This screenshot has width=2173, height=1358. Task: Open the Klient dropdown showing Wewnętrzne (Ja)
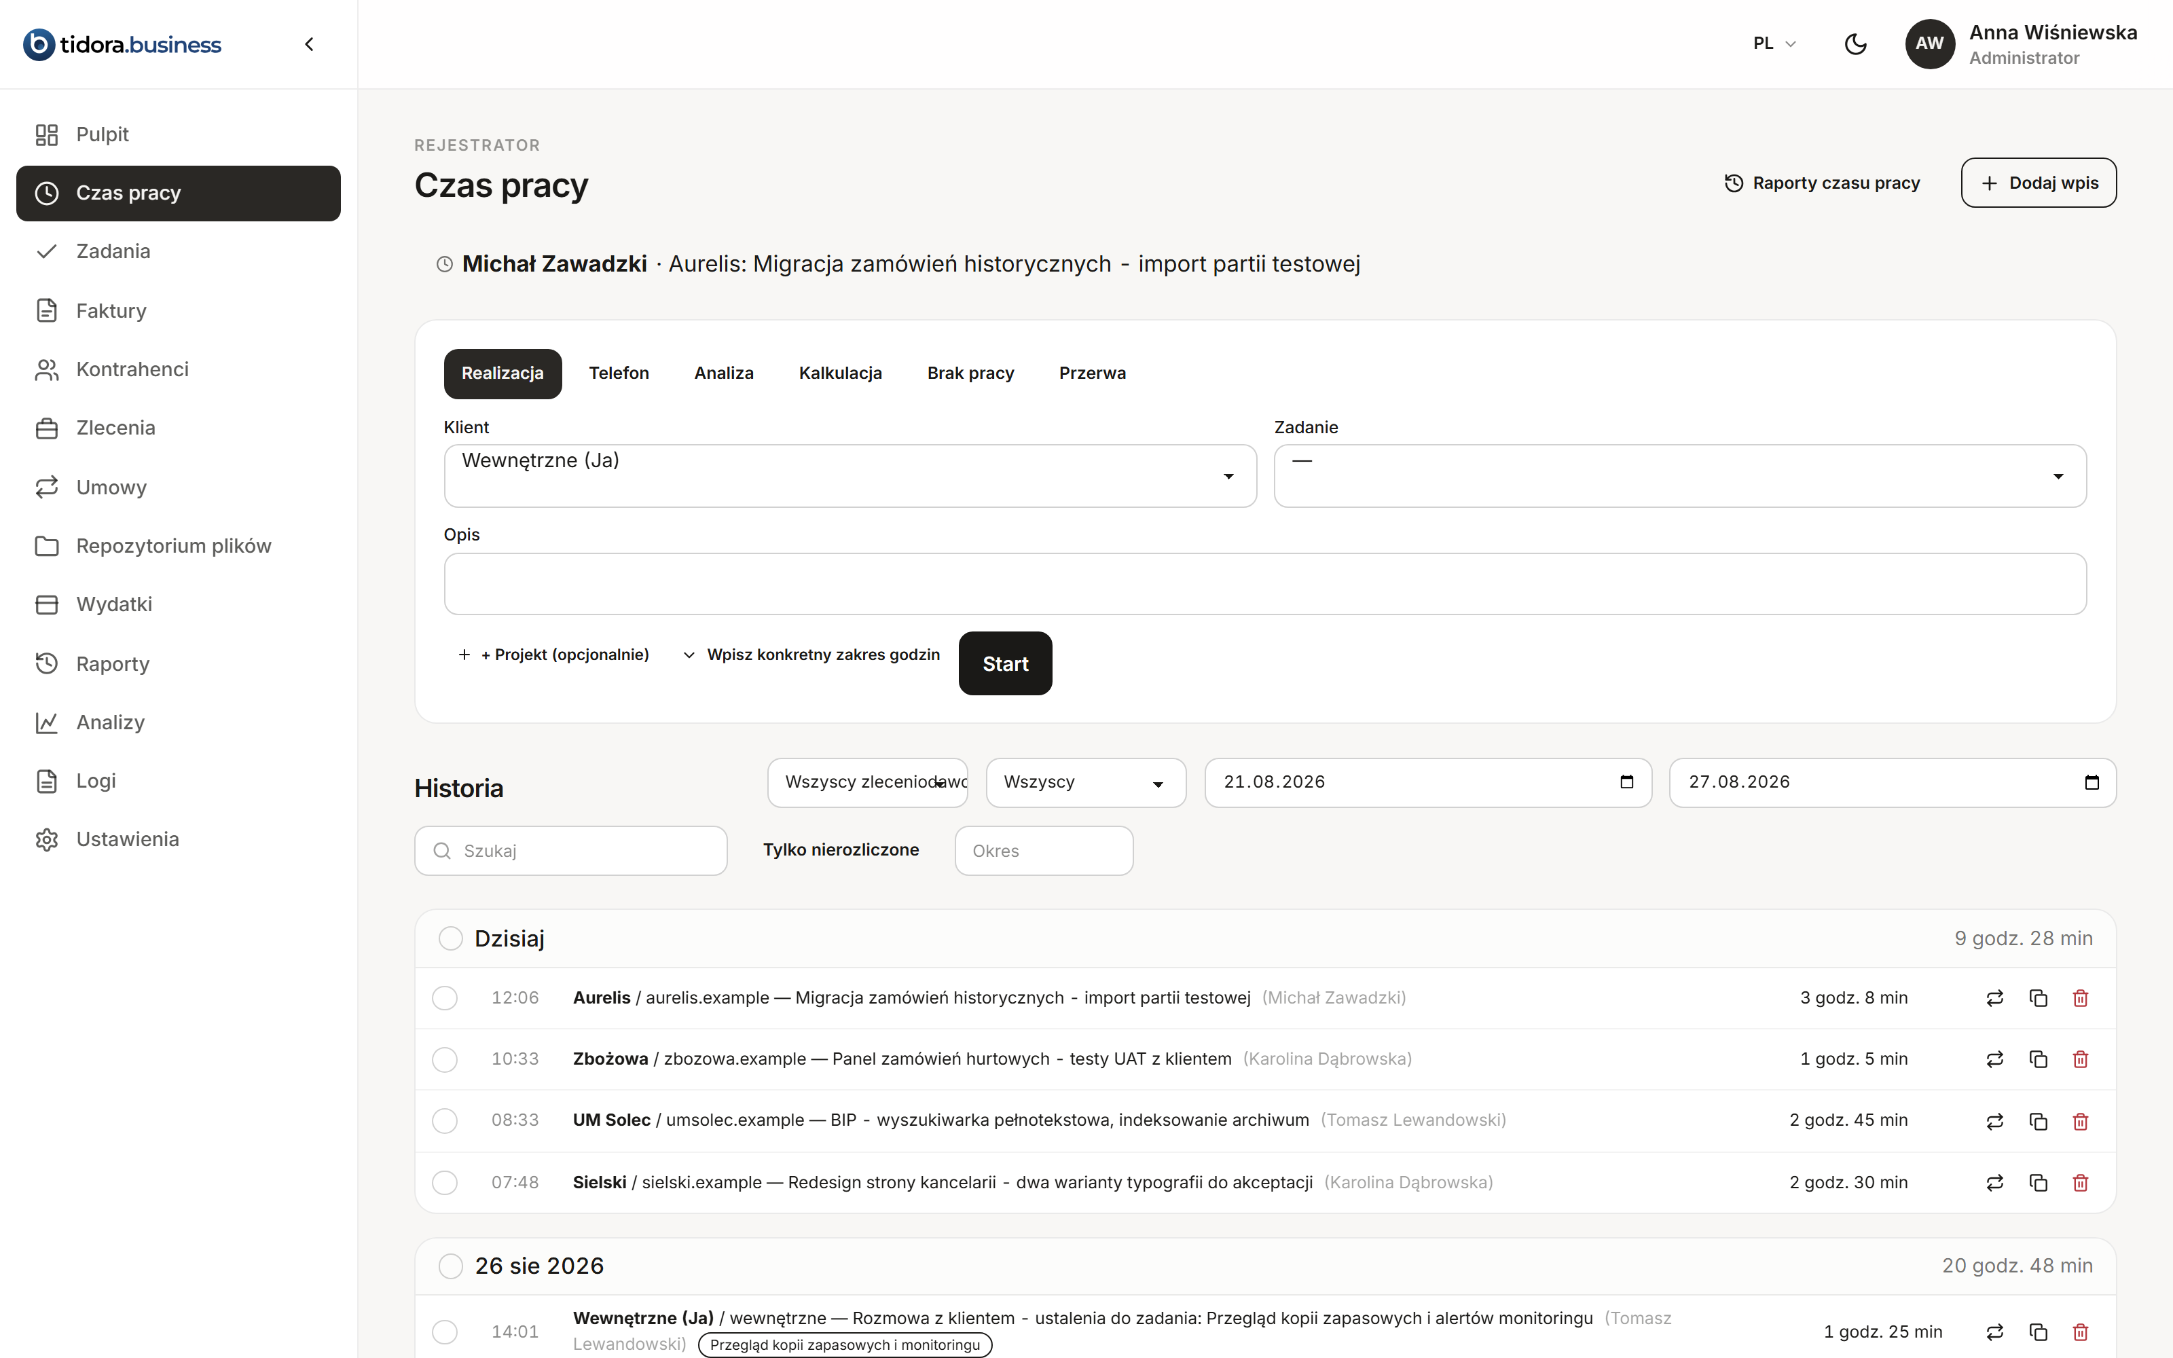point(850,476)
